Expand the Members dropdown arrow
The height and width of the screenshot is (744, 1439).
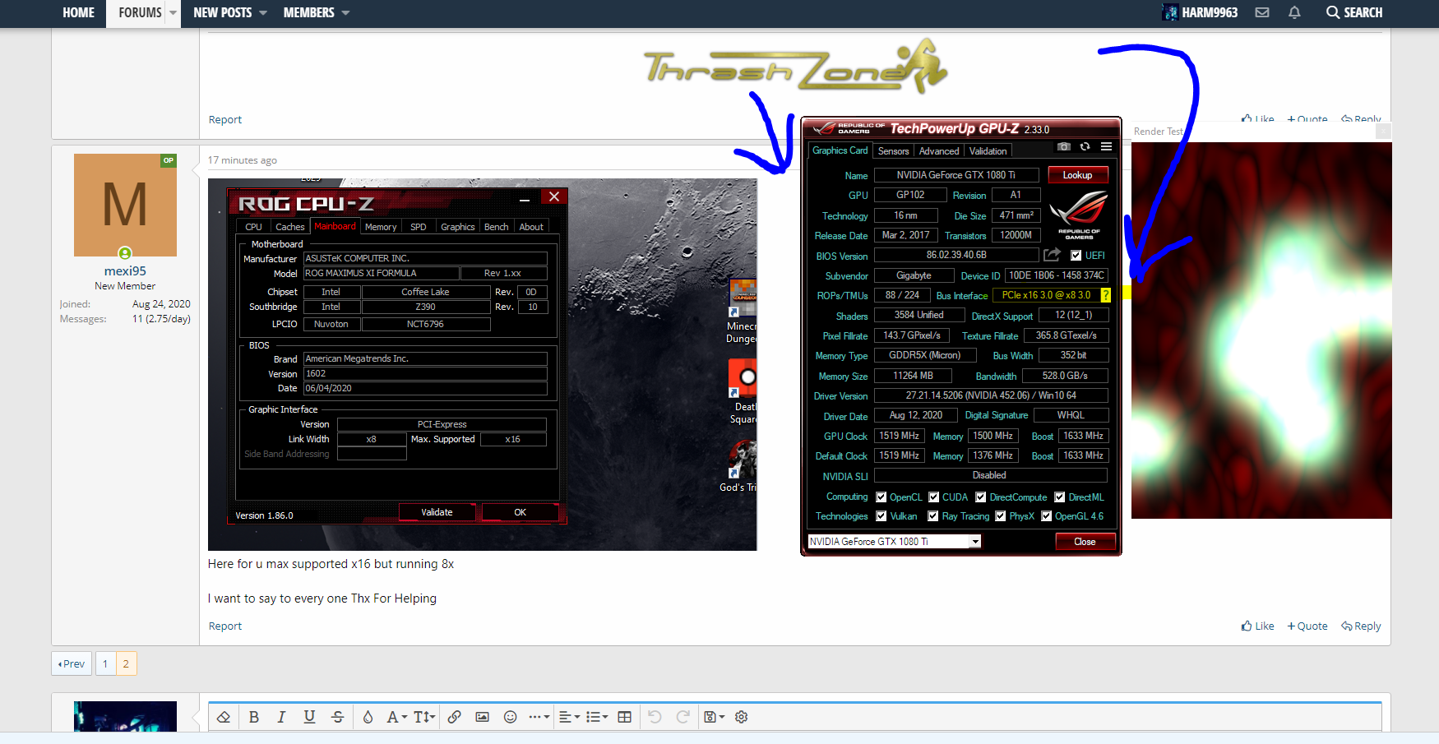point(345,13)
